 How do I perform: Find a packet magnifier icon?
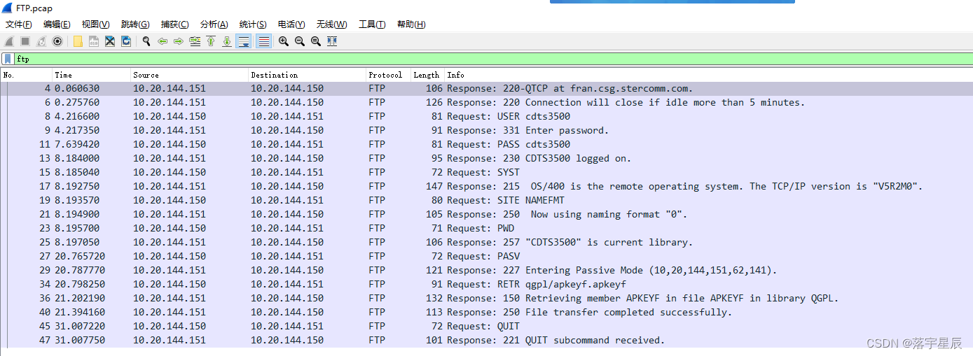click(146, 41)
